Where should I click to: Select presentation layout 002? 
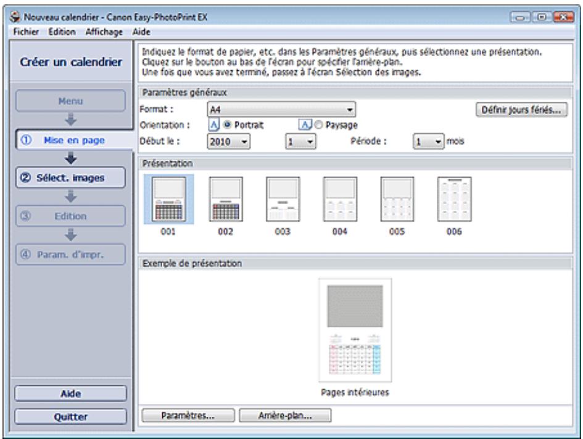pyautogui.click(x=226, y=199)
